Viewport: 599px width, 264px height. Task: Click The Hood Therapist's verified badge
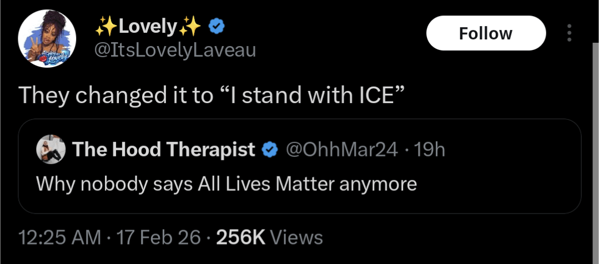coord(270,150)
